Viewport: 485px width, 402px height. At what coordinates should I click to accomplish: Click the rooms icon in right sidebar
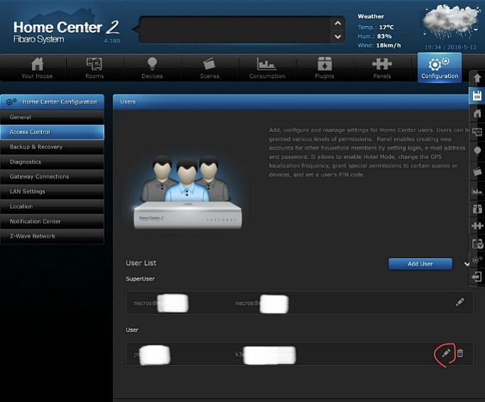click(x=477, y=132)
